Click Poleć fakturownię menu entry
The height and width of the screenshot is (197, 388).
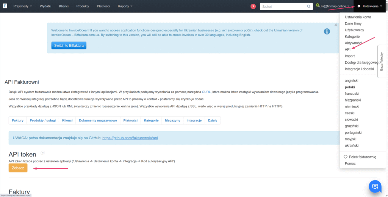tap(360, 157)
